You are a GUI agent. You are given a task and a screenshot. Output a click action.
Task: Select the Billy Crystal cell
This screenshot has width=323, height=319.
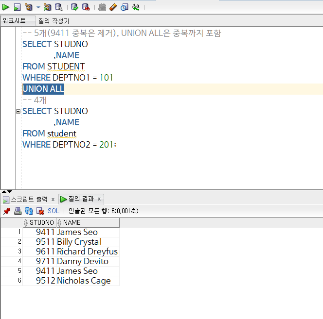coord(88,242)
